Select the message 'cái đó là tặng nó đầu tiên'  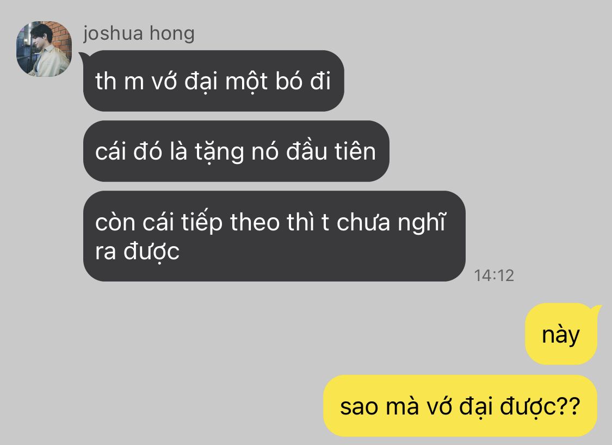pyautogui.click(x=236, y=151)
